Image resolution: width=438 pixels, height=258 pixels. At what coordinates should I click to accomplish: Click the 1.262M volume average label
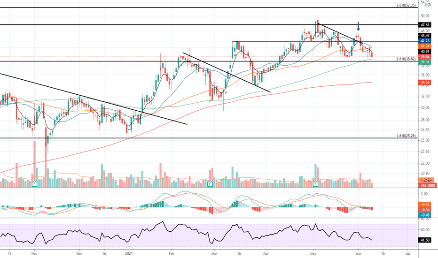pos(427,180)
